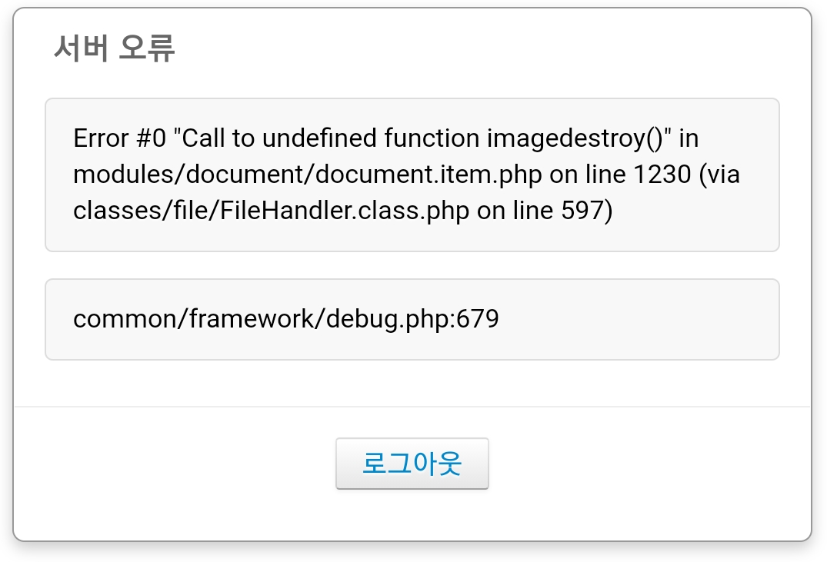
Task: Click the FileHandler.class.php filename
Action: click(x=340, y=211)
